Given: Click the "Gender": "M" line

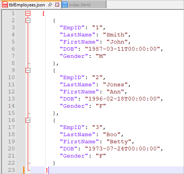Looking at the screenshot, I should pyautogui.click(x=83, y=56).
